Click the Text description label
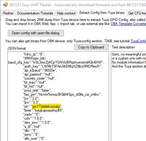146x141 pixels. (123, 47)
